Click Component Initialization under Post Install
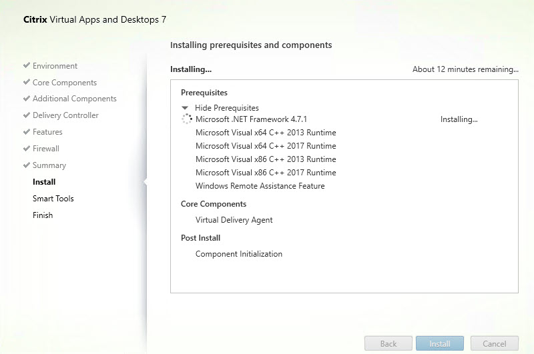This screenshot has width=534, height=354. point(238,254)
